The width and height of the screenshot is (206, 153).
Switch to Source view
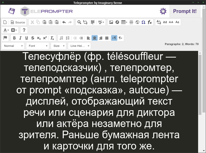click(x=18, y=22)
